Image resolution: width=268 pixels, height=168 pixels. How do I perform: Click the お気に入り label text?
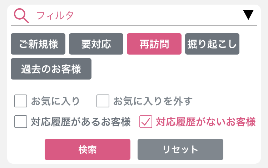(55, 101)
